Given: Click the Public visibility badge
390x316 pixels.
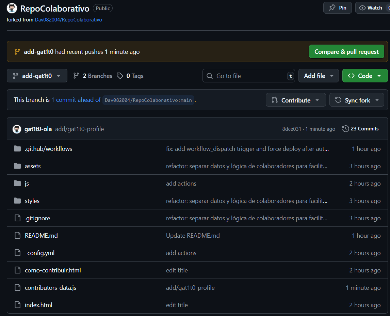Looking at the screenshot, I should coord(103,8).
